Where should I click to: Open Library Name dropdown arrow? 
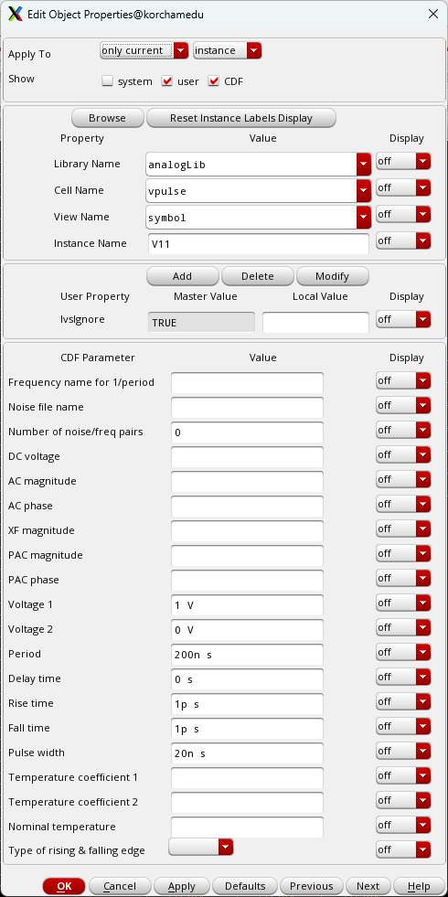363,165
